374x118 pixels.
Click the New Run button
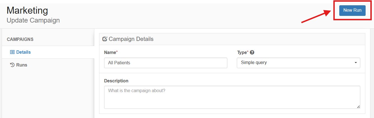pos(352,10)
